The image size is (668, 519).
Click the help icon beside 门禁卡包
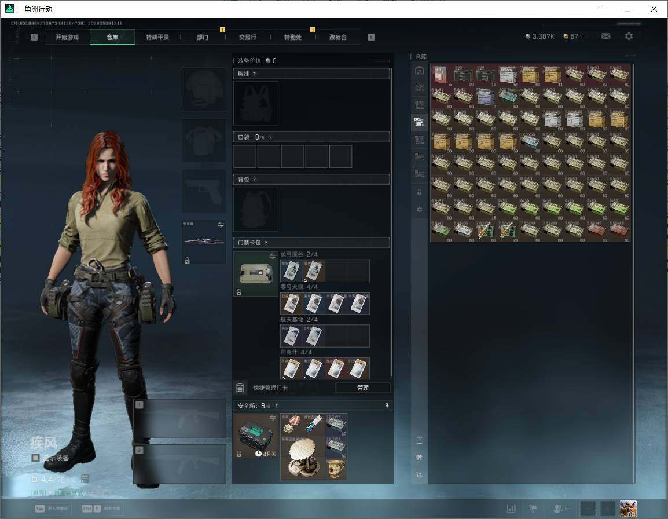click(266, 243)
